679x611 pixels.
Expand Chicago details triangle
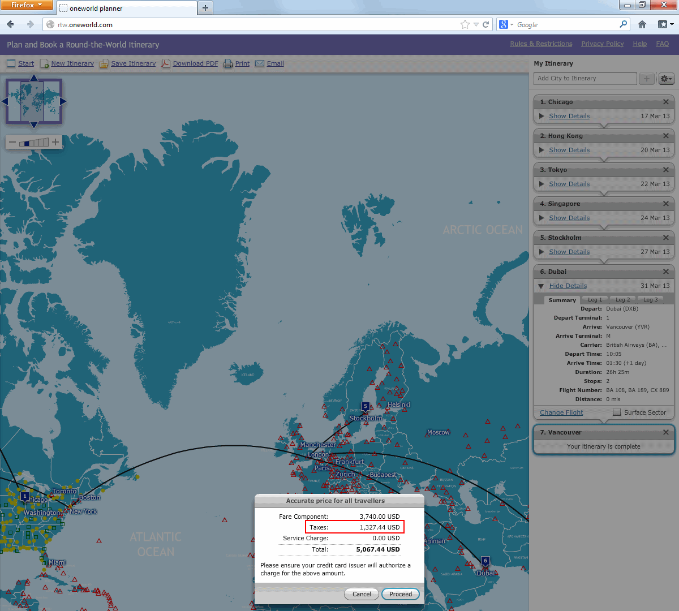[542, 116]
